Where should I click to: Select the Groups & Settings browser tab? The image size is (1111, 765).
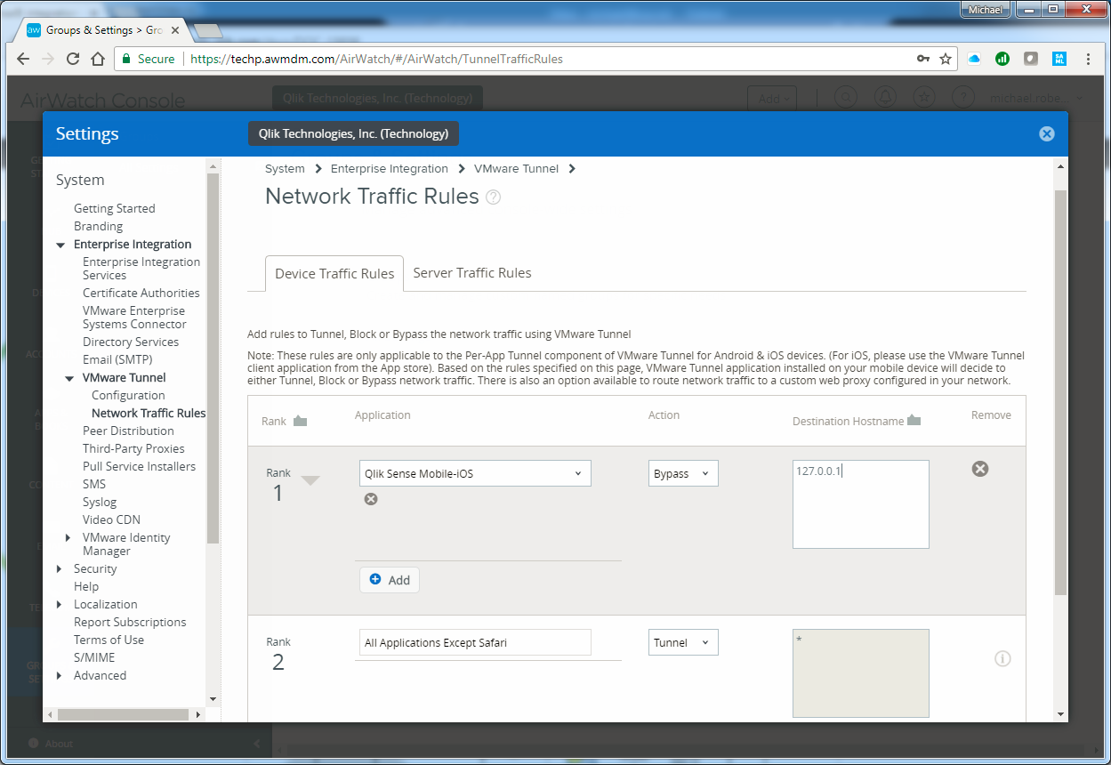[x=101, y=30]
